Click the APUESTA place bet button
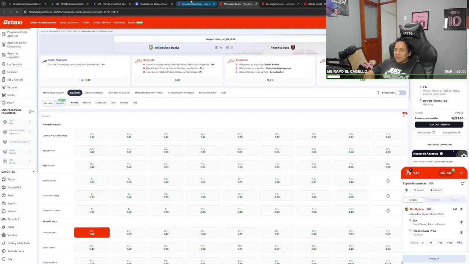The image size is (469, 264). [x=434, y=258]
